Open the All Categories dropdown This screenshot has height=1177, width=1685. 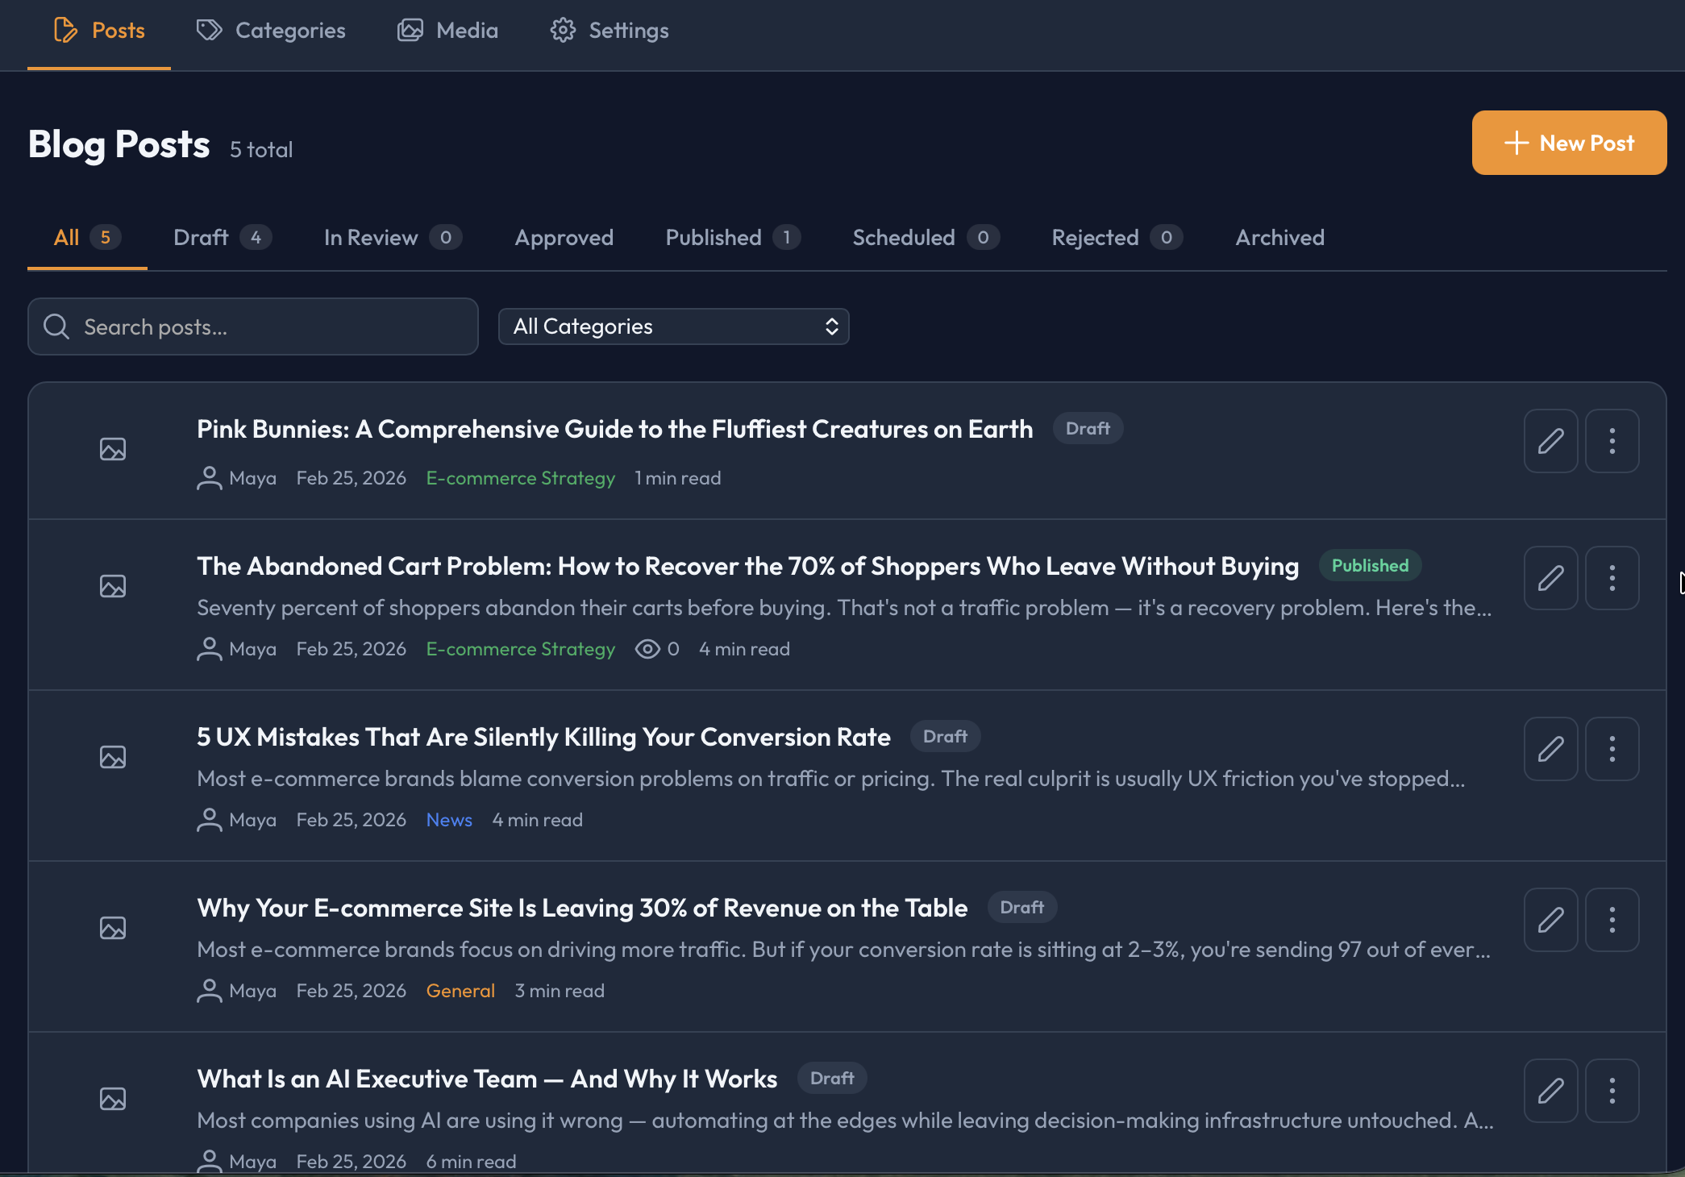click(674, 326)
